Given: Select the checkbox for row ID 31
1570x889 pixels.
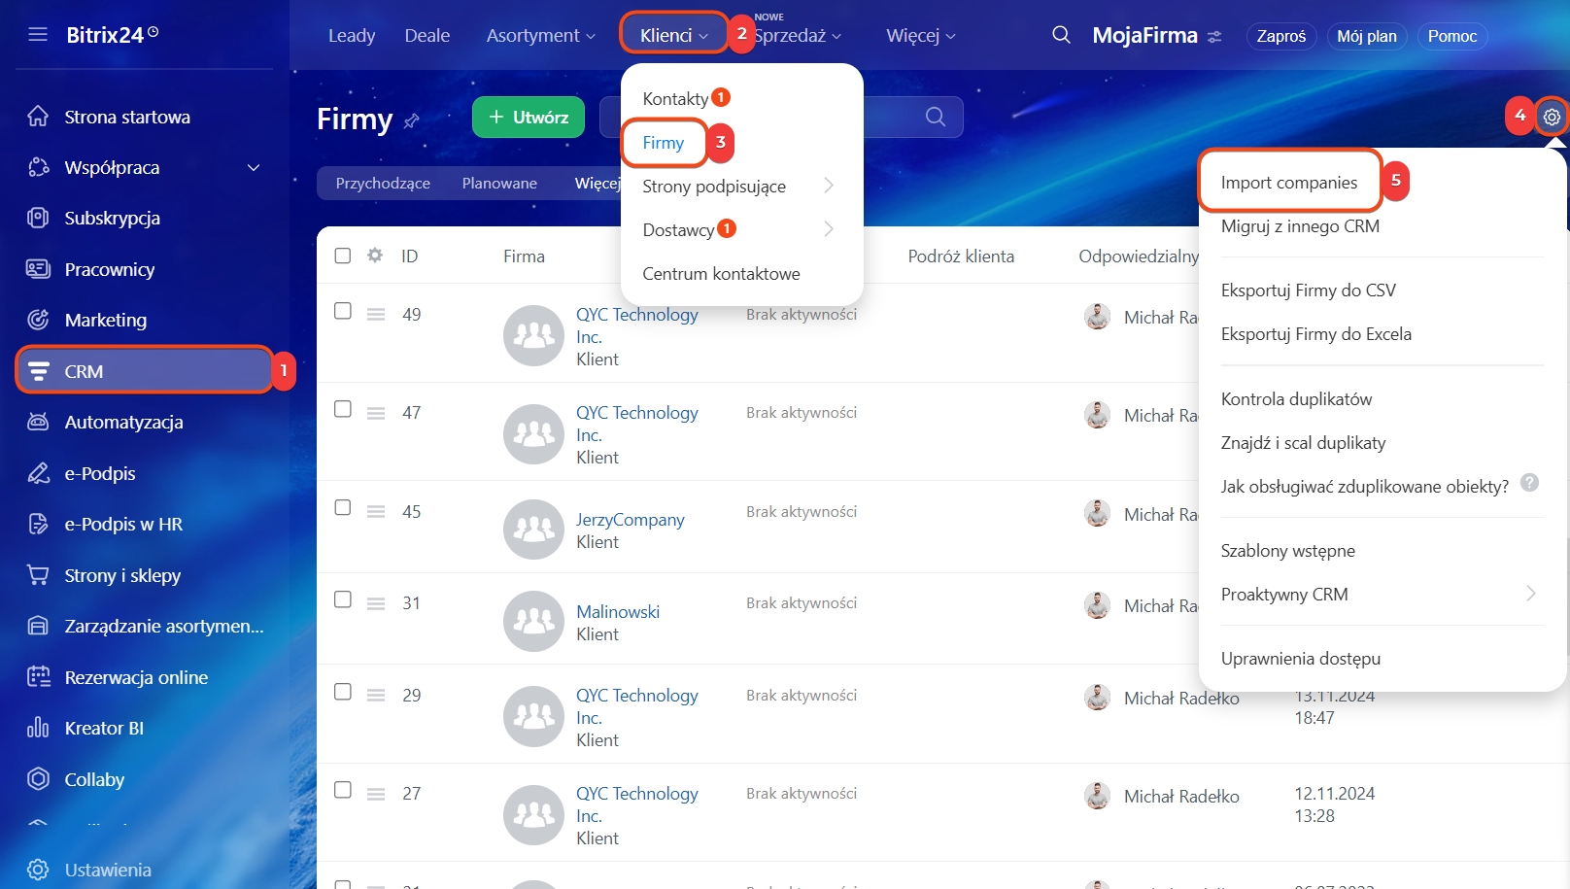Looking at the screenshot, I should 343,599.
